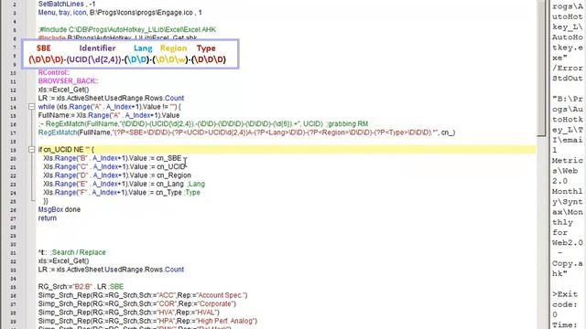Click the Menu, tray, icon Engage.ico line
The image size is (586, 329).
point(120,13)
